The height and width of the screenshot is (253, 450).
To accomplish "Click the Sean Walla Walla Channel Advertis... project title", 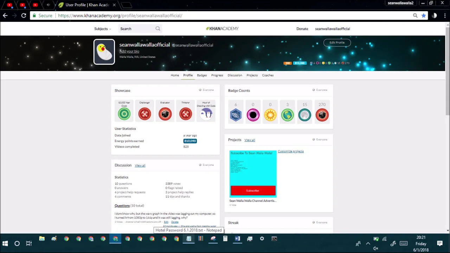I will tap(253, 201).
